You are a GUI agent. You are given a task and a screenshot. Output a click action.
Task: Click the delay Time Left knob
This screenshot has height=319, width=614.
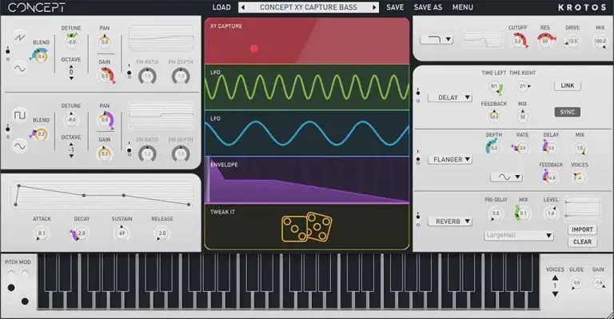(496, 86)
